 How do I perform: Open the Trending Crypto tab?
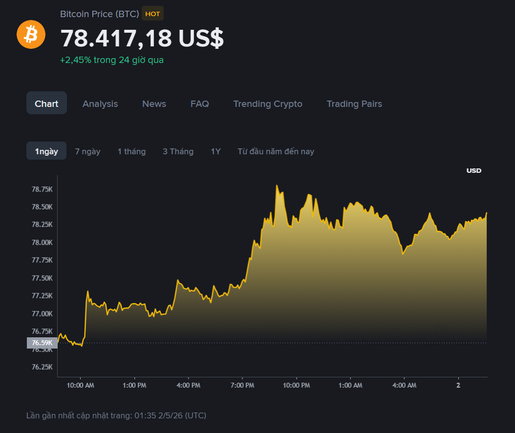(x=268, y=103)
